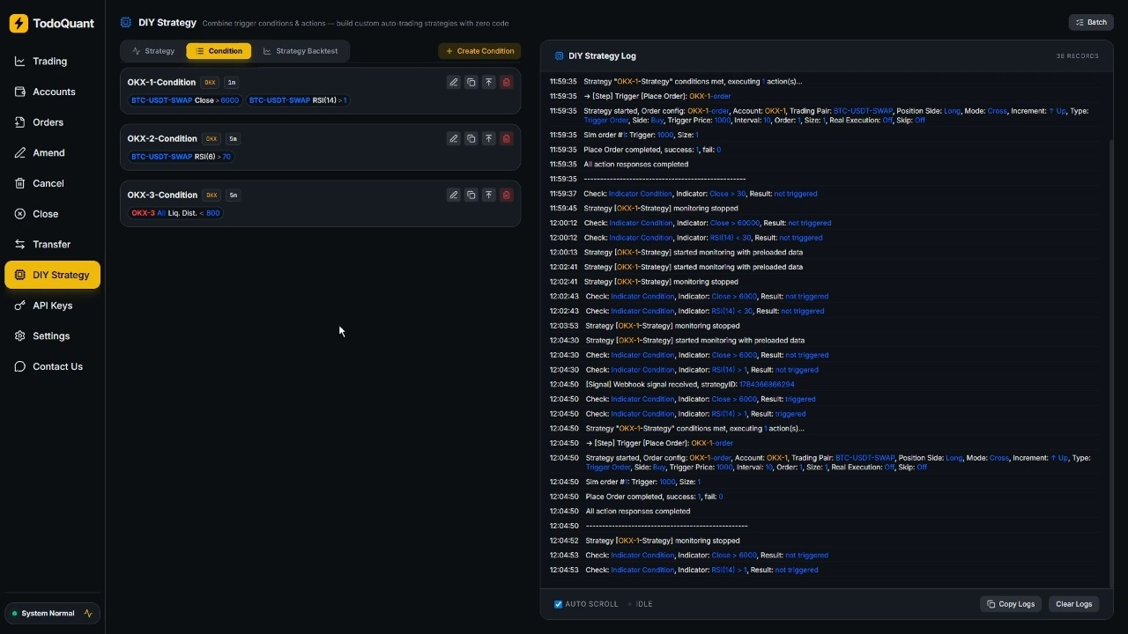The width and height of the screenshot is (1128, 634).
Task: Duplicate OKX-2-Condition with the copy icon
Action: pos(471,138)
